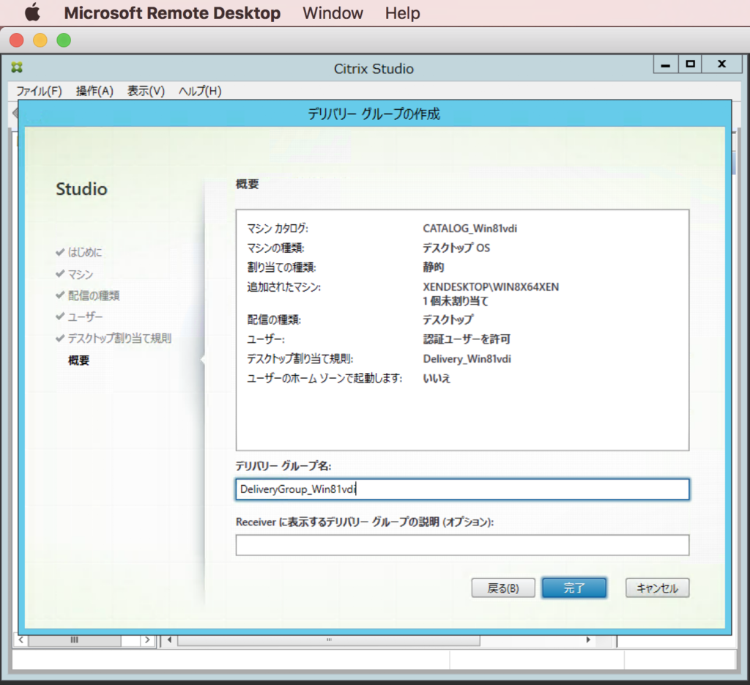This screenshot has height=685, width=750.
Task: Click the キャンセル cancel button
Action: pyautogui.click(x=657, y=588)
